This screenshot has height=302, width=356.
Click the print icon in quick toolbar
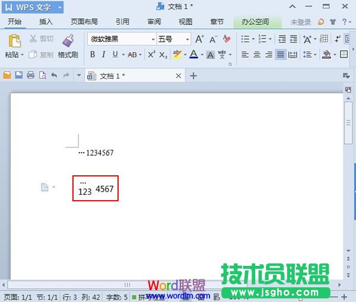tap(30, 76)
